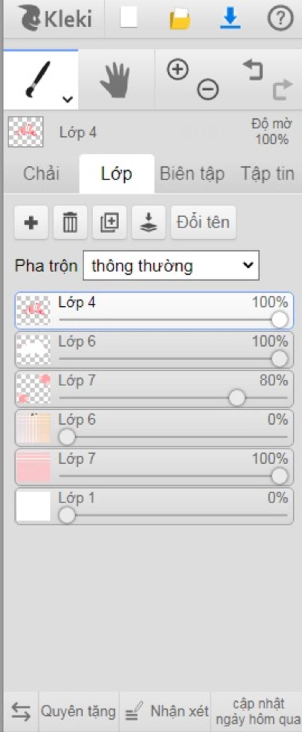
Task: Duplicate the current layer
Action: pyautogui.click(x=109, y=222)
